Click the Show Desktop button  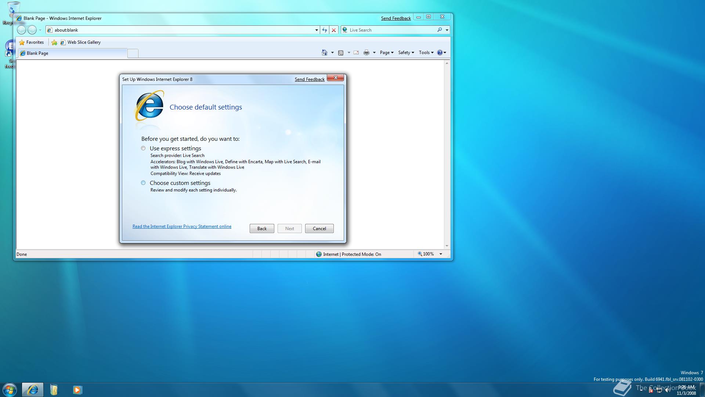click(x=702, y=390)
